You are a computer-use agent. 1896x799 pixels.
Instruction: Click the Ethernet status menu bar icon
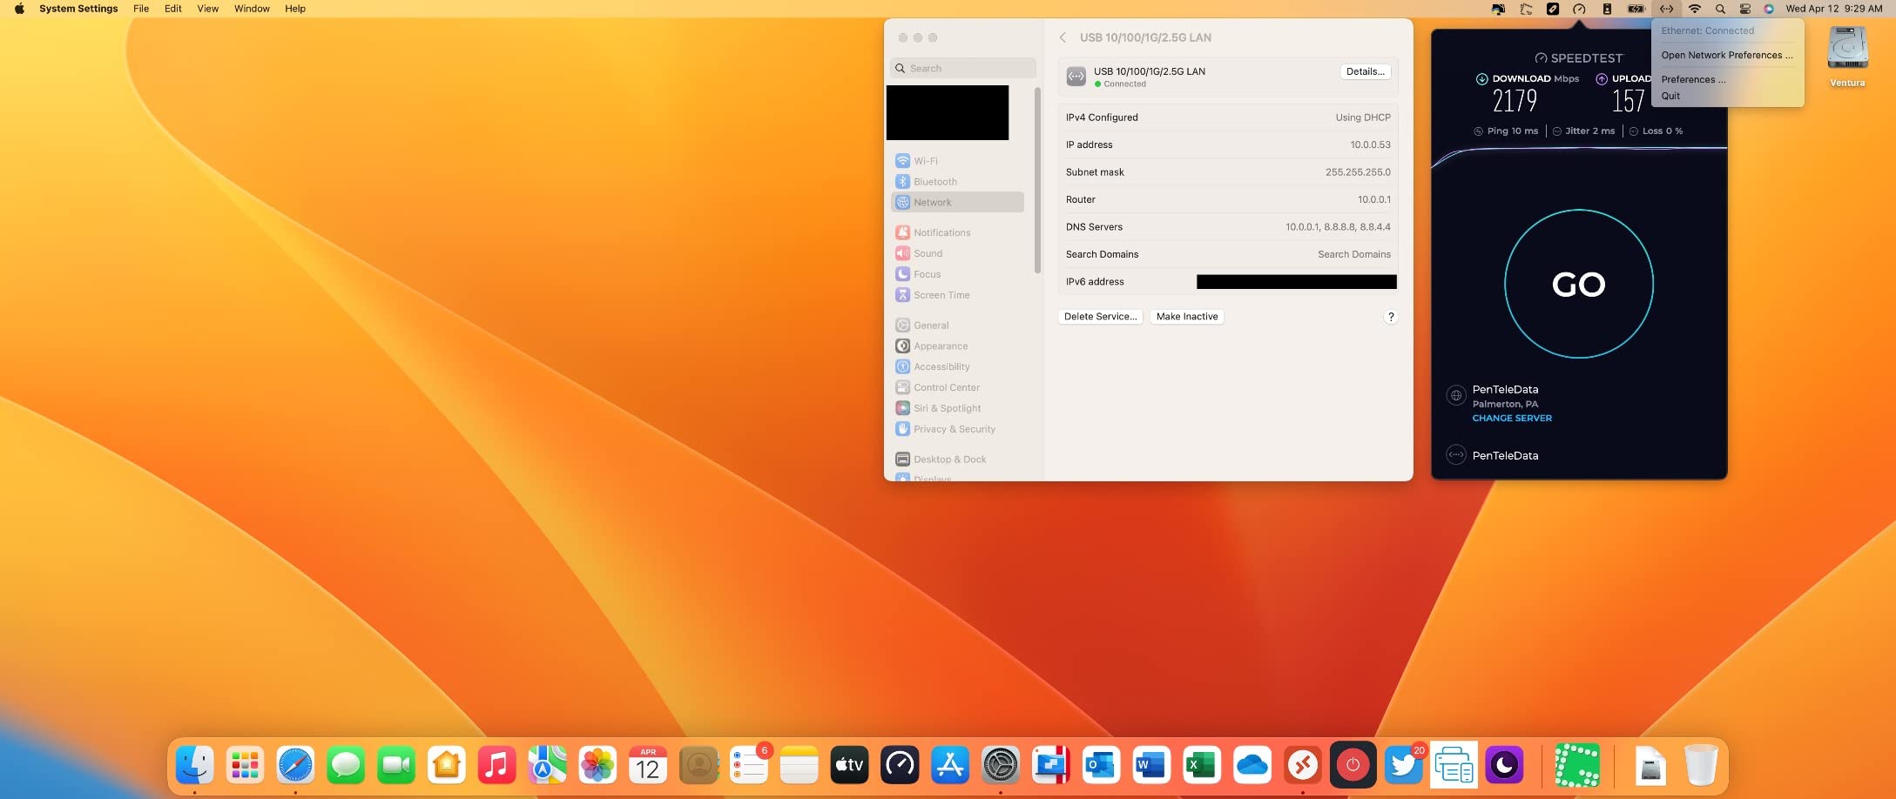coord(1666,9)
